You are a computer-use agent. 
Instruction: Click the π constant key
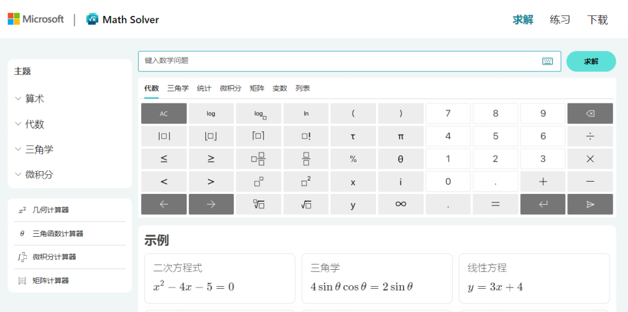400,136
